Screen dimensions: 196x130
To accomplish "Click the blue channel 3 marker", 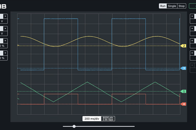I will tap(184, 69).
